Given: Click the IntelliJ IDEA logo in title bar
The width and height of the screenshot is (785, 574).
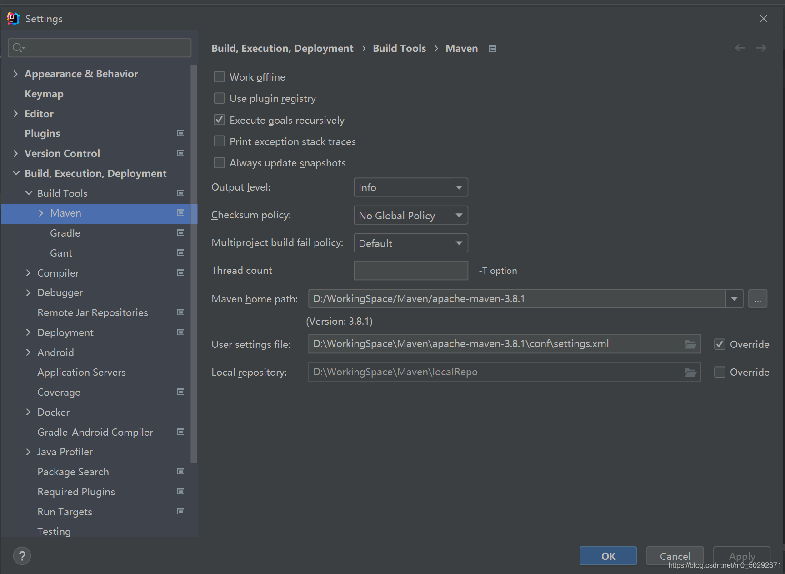Looking at the screenshot, I should point(13,19).
